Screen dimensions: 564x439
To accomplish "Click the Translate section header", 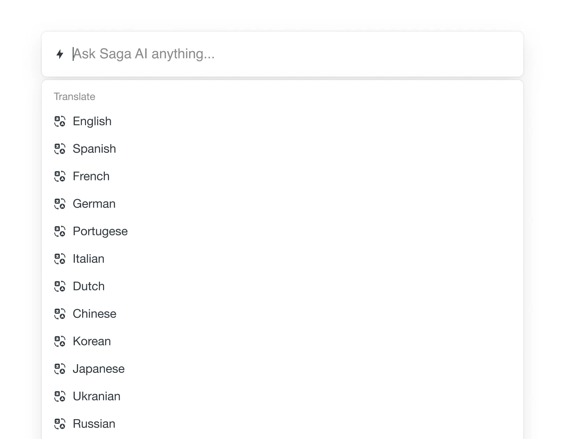I will [x=74, y=96].
